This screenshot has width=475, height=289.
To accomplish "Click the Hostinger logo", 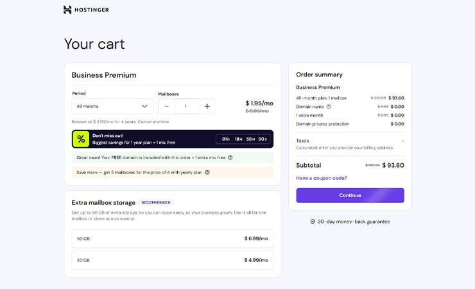I will [86, 10].
